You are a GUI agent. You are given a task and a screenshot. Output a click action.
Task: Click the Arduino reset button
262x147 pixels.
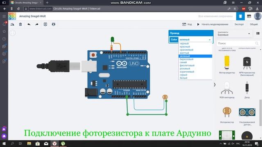93,55
